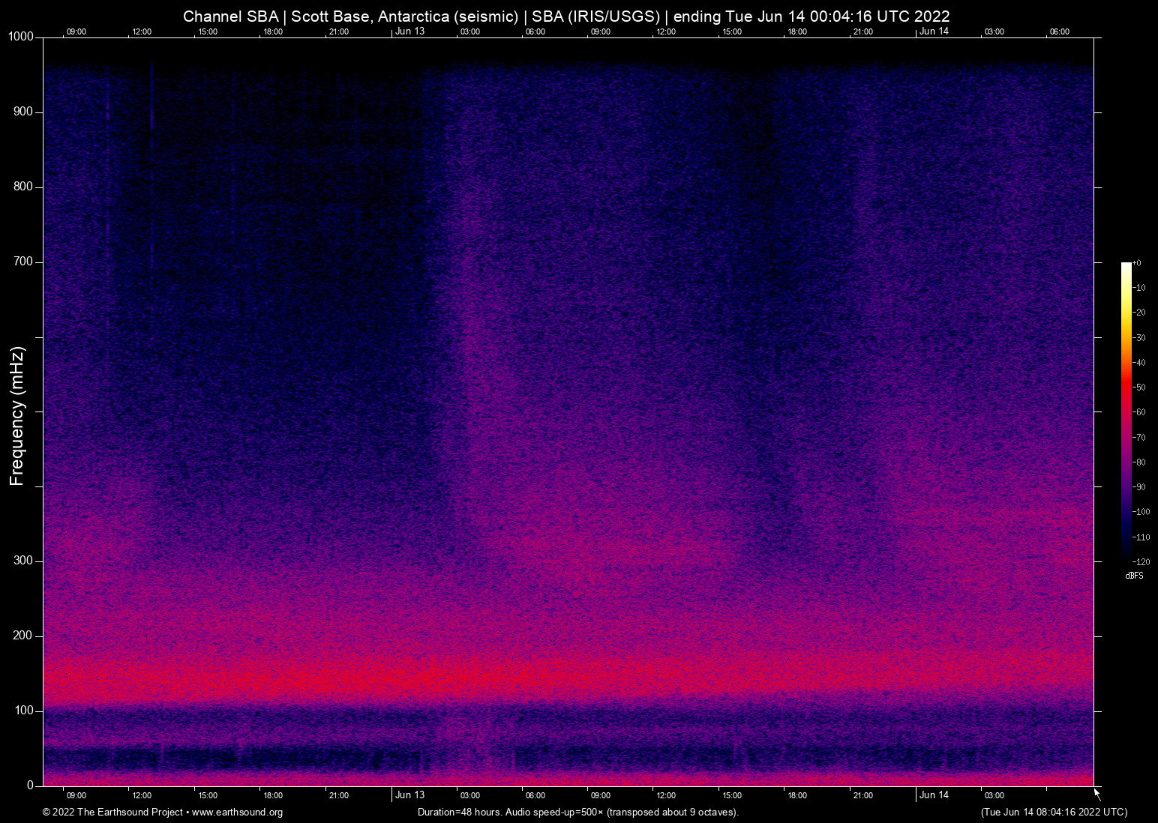
Task: Select the Jun 13 label on bottom time axis
Action: (x=409, y=795)
